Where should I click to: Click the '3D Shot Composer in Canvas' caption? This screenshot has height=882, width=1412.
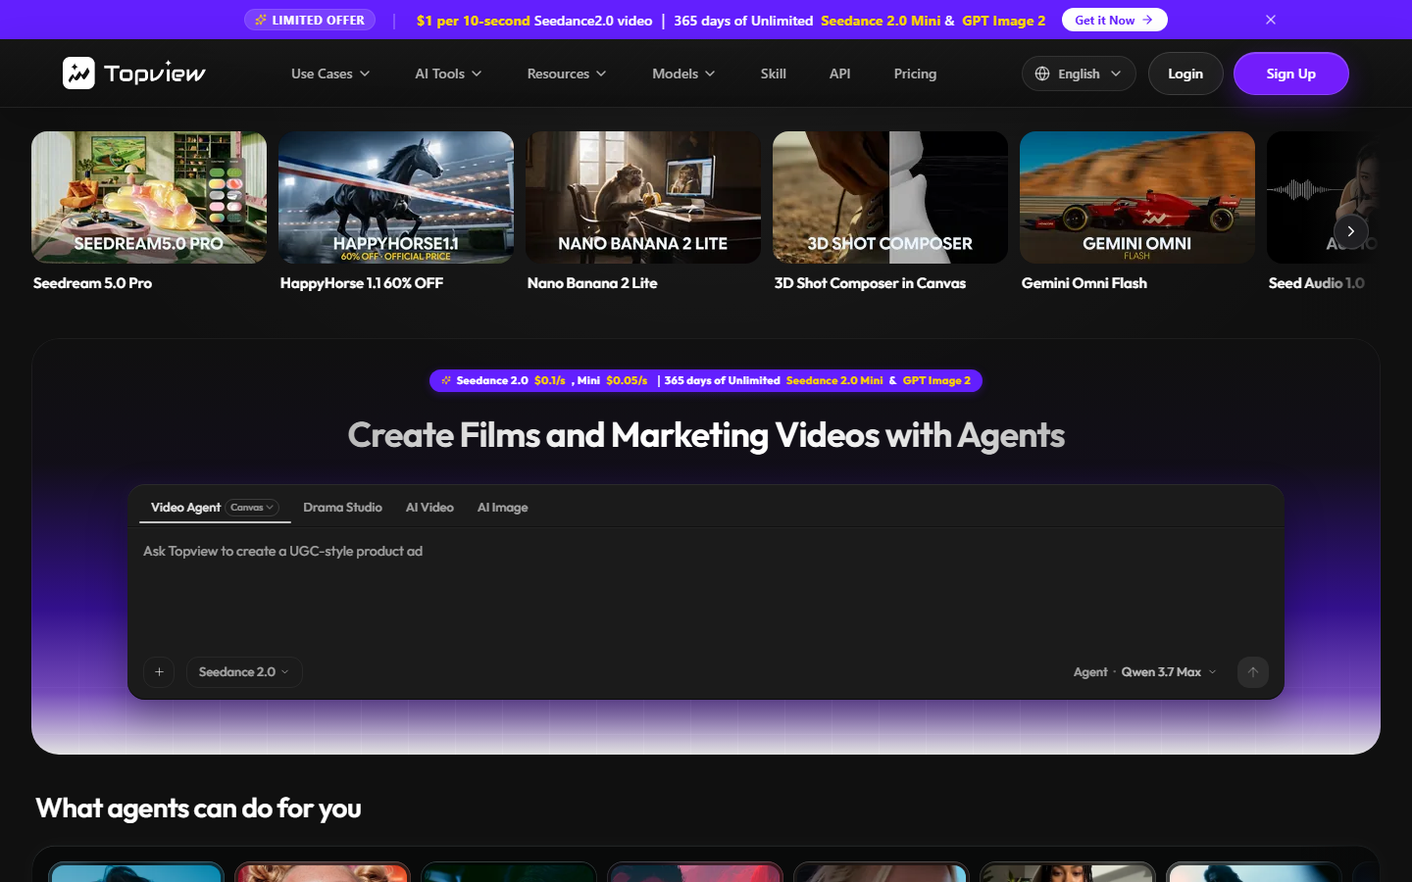870,283
